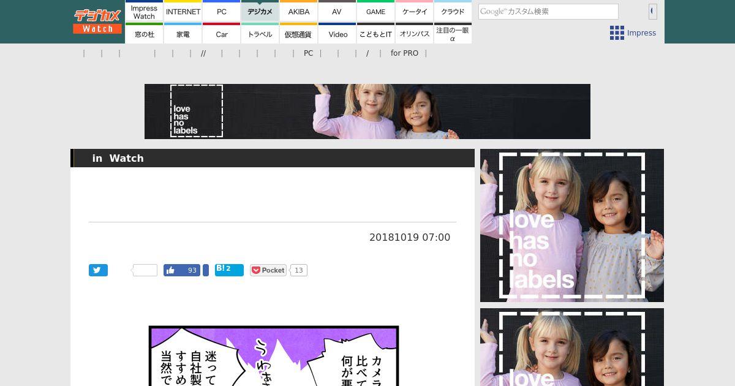Open the 注目の一眼α tab
The image size is (735, 386).
pyautogui.click(x=453, y=33)
